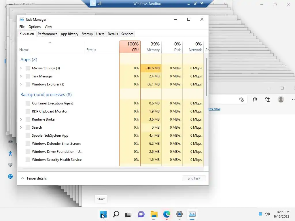Sort by the CPU column header
This screenshot has height=221, width=295.
coord(130,47)
